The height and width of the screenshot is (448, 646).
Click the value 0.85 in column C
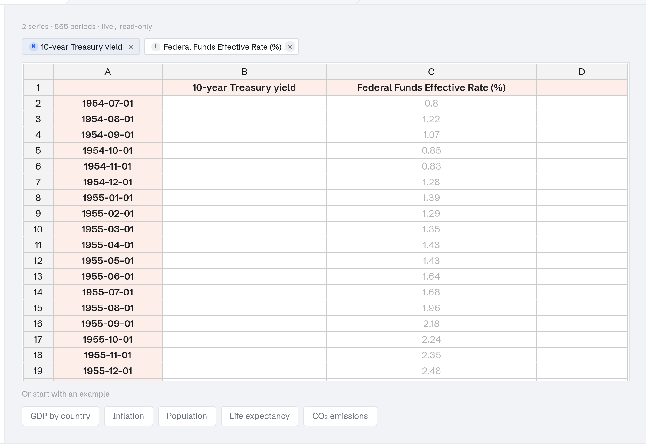(431, 151)
